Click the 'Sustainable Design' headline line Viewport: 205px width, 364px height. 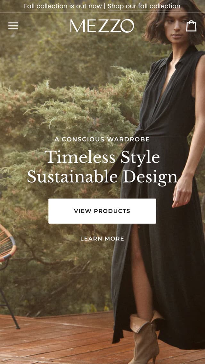tap(102, 177)
